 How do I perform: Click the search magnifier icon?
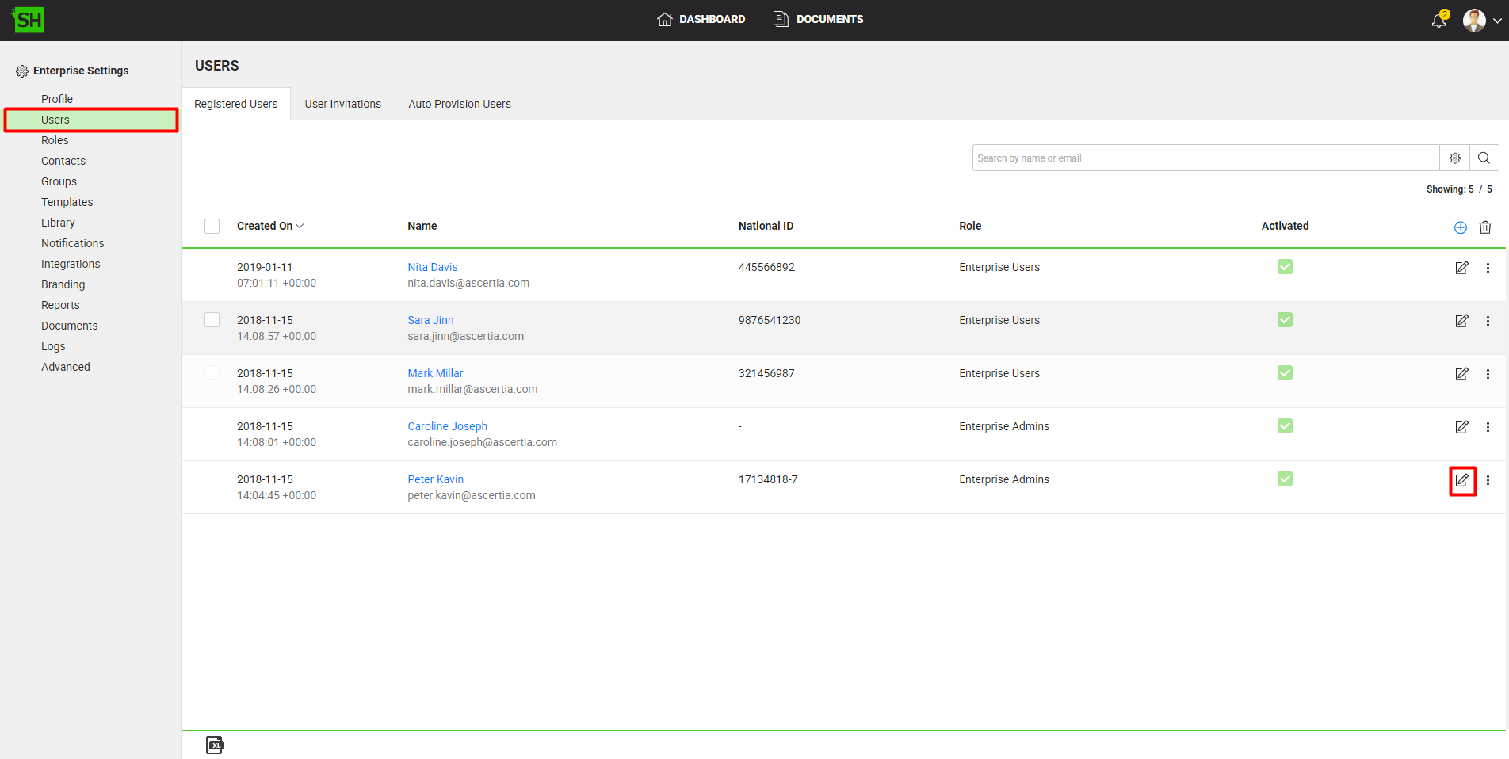tap(1484, 158)
